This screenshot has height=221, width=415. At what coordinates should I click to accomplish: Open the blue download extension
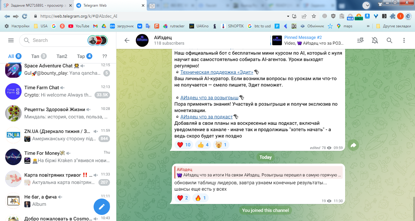pyautogui.click(x=367, y=16)
